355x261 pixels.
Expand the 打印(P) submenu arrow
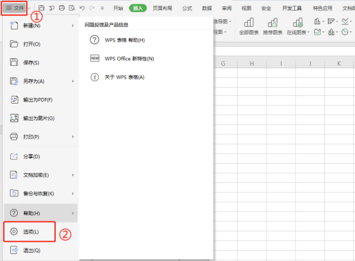[73, 137]
